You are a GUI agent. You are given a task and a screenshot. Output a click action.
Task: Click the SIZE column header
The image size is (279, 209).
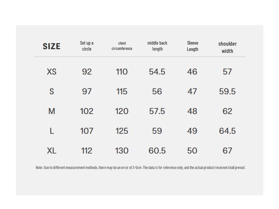pyautogui.click(x=52, y=46)
